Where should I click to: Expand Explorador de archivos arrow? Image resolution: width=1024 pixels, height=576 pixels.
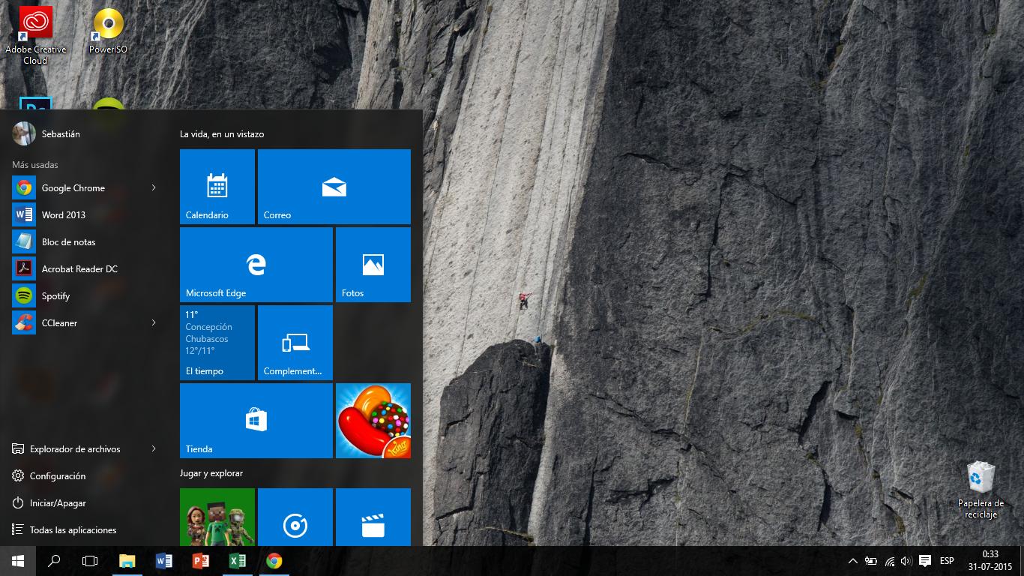(x=154, y=449)
